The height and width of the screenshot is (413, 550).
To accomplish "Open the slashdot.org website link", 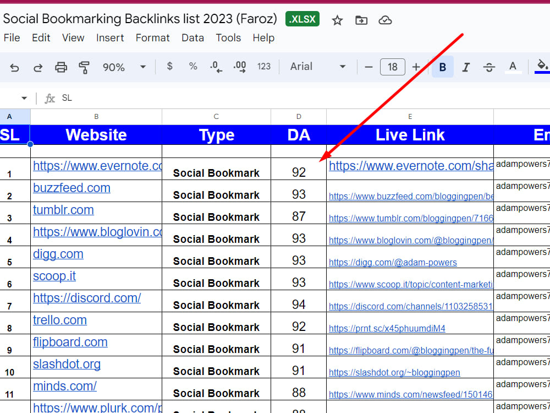I will 67,365.
